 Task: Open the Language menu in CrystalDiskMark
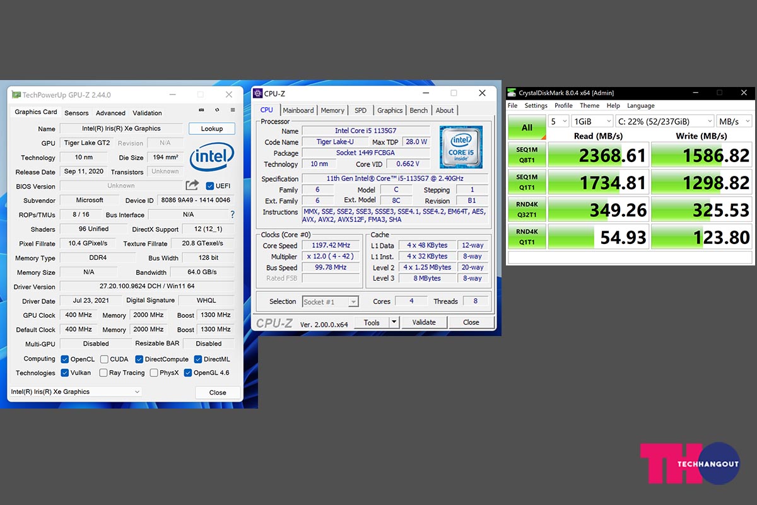(x=641, y=106)
